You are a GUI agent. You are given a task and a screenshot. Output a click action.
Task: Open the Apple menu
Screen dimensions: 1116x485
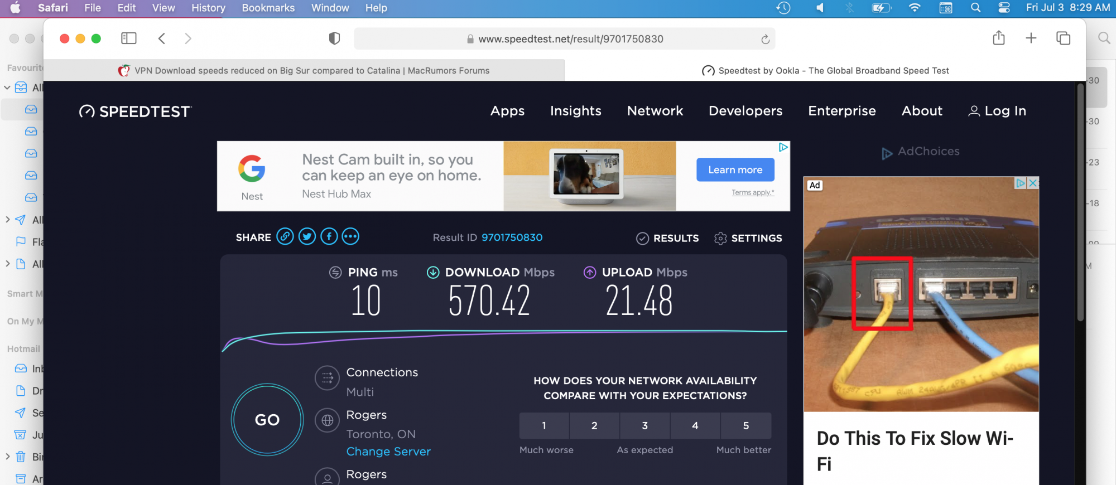tap(16, 8)
